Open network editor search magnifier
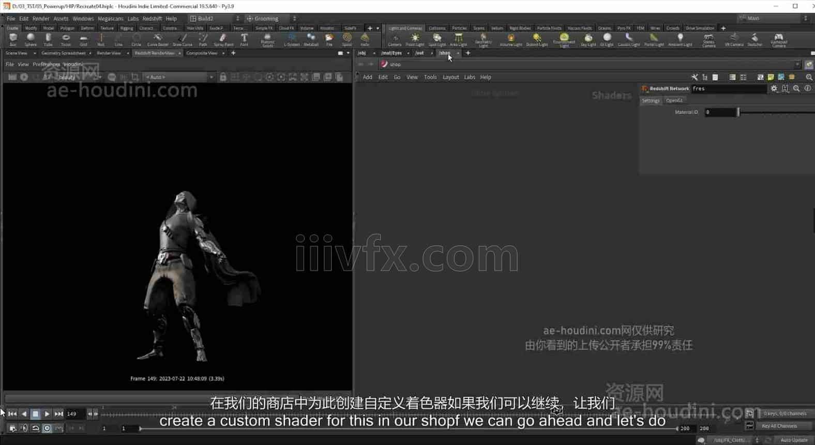The width and height of the screenshot is (815, 445). [x=809, y=77]
